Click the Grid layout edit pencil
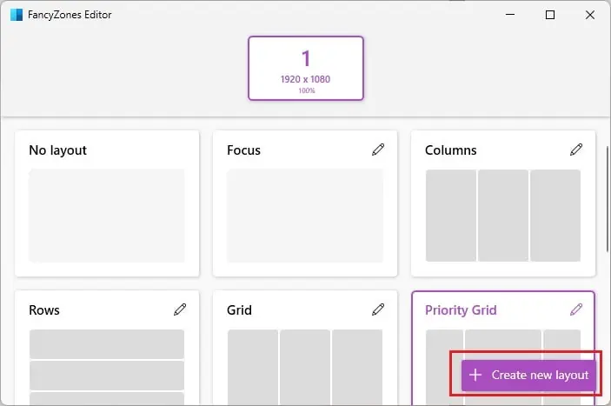 (378, 309)
